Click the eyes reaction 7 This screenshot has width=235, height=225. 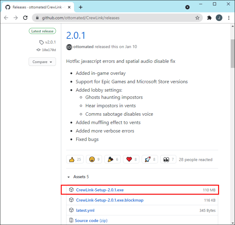pyautogui.click(x=168, y=159)
